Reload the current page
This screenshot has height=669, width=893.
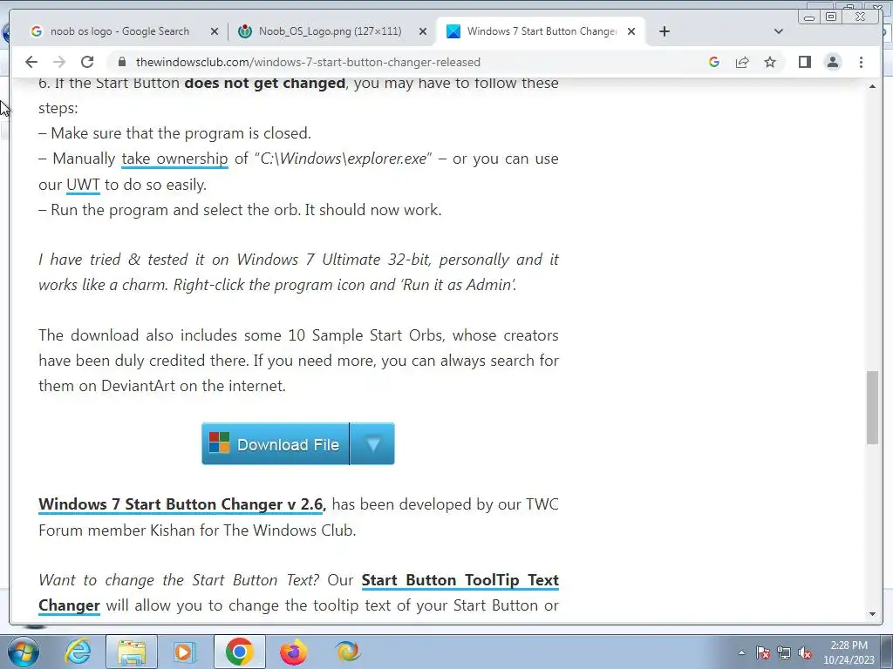[x=87, y=62]
